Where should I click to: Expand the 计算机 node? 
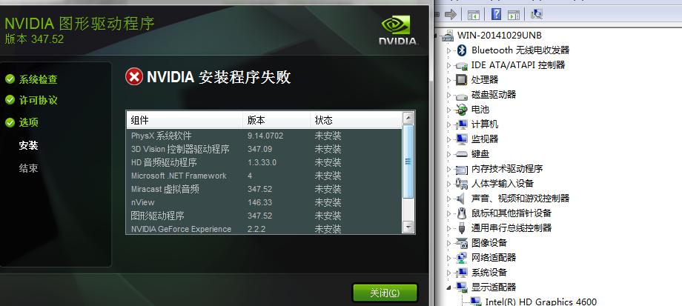(x=449, y=124)
